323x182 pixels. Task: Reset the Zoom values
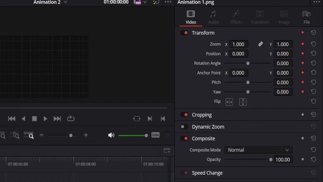[313, 44]
